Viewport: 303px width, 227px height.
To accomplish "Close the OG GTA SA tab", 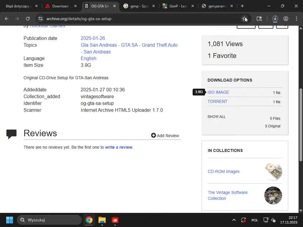I will (115, 6).
